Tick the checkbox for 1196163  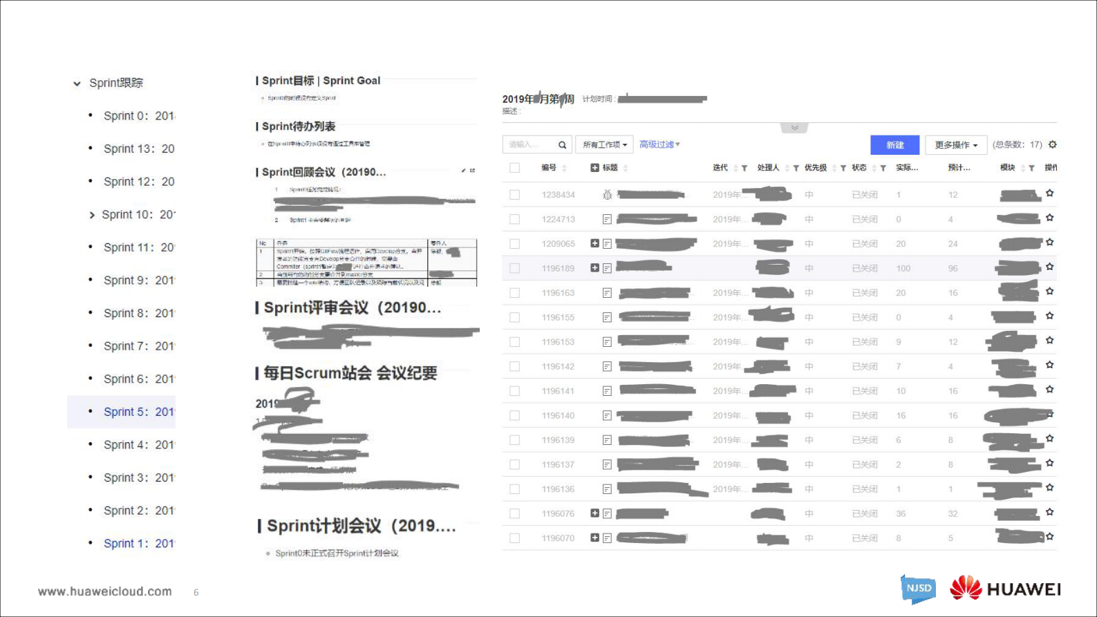click(514, 293)
